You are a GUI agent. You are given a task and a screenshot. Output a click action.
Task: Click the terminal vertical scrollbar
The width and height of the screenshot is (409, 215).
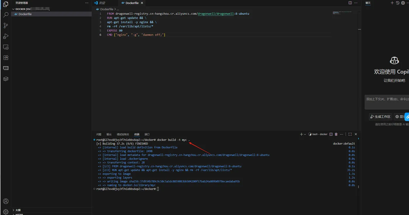pyautogui.click(x=359, y=186)
